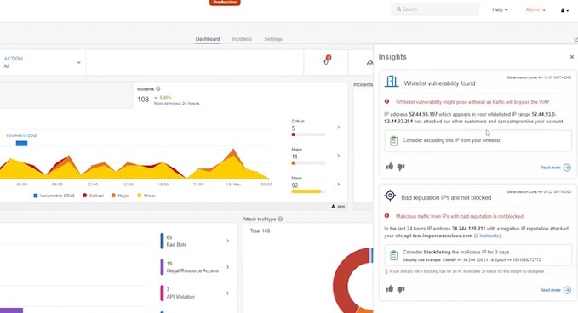Toggle Major series in chart legend
This screenshot has height=313, width=578.
(x=120, y=196)
